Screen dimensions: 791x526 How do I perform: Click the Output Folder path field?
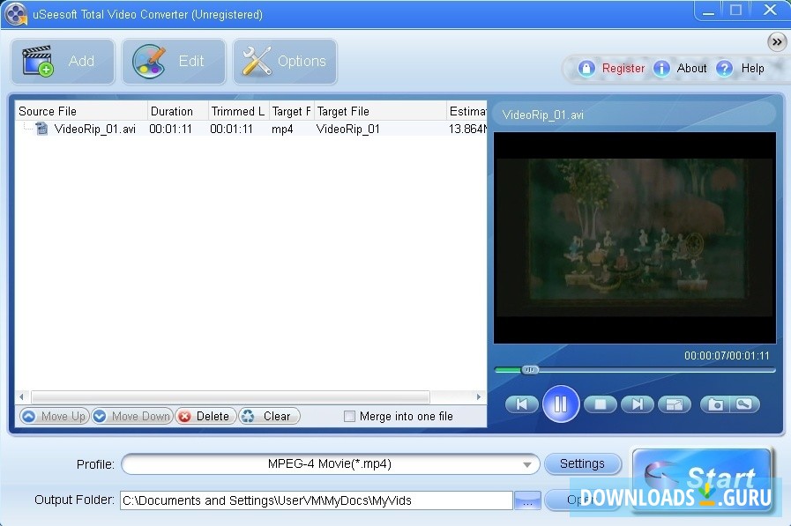317,500
